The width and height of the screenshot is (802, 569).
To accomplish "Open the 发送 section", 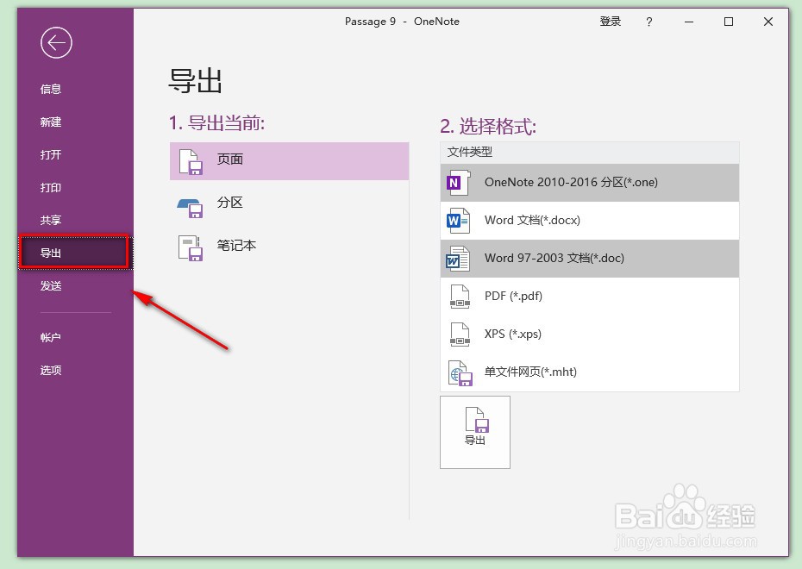I will click(x=51, y=285).
